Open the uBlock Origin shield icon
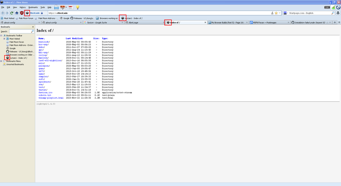Screen dimensions: 341x186 (22, 13)
